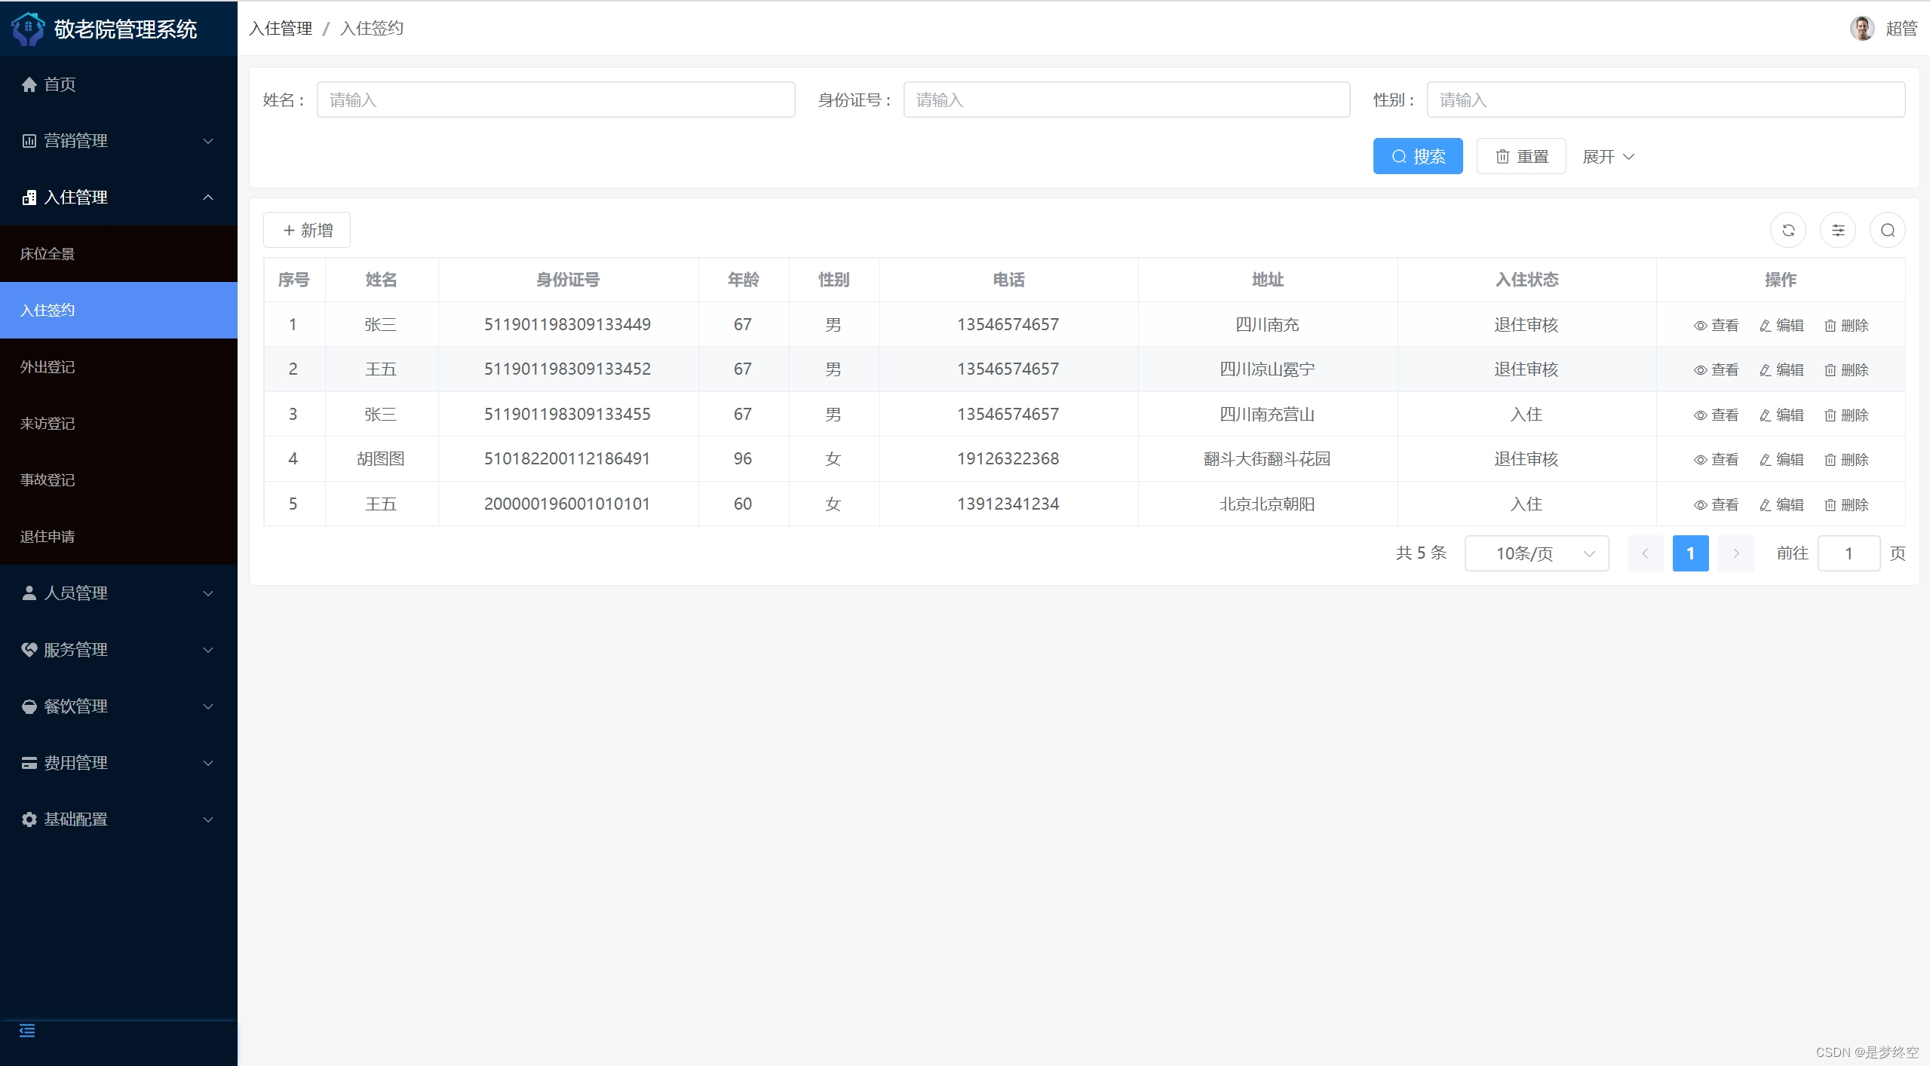Open 来访登记 submenu item

[118, 424]
